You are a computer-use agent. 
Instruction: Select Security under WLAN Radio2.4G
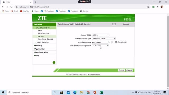[x=41, y=36]
